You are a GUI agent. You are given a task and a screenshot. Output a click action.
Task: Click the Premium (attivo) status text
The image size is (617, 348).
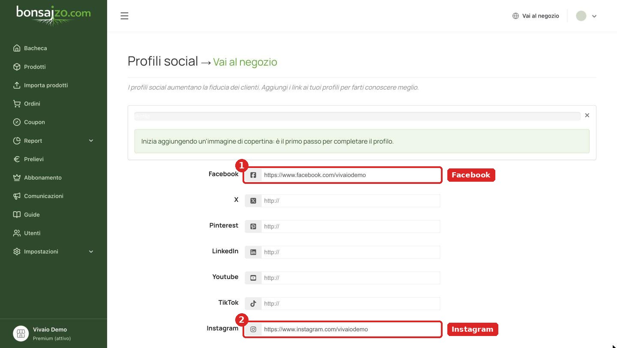point(52,338)
